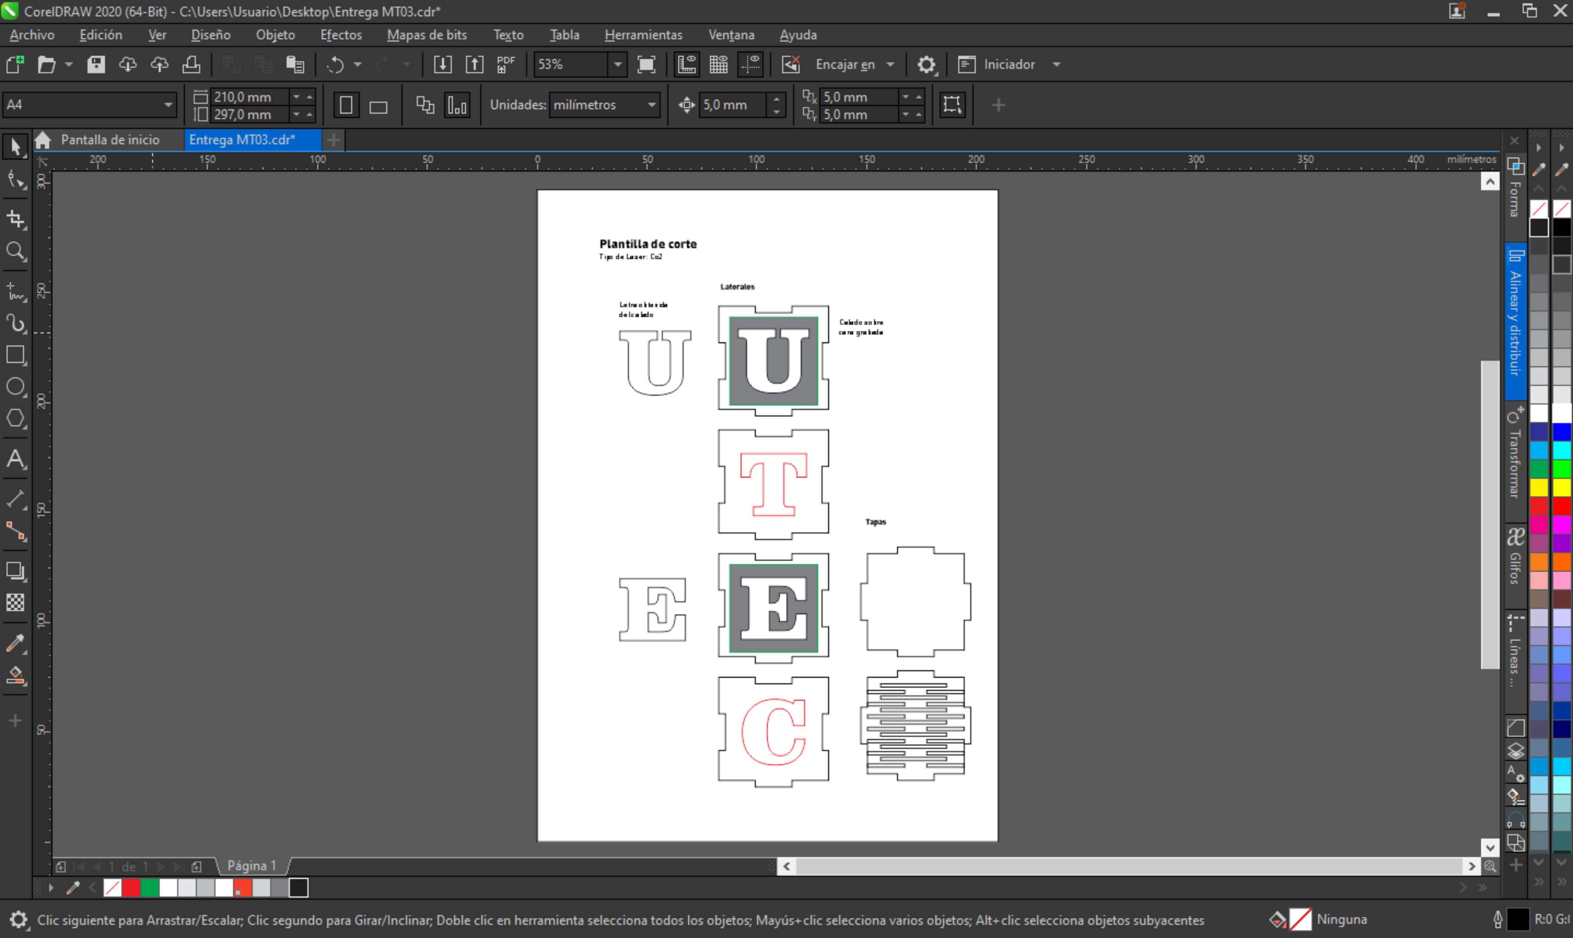The image size is (1573, 938).
Task: Select the Zoom tool in toolbox
Action: coord(15,252)
